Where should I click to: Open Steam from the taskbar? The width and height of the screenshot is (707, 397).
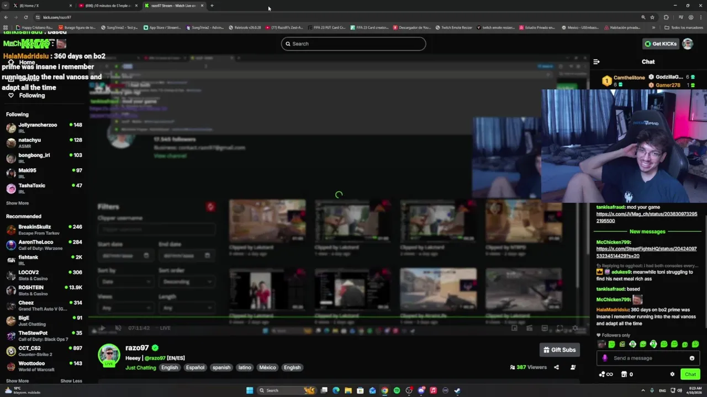[457, 390]
